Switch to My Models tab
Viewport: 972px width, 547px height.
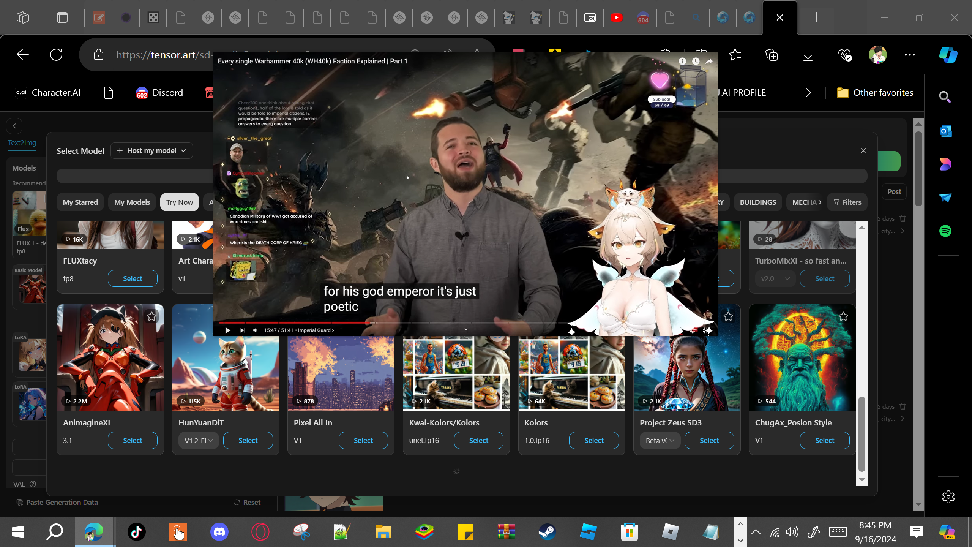pos(132,202)
